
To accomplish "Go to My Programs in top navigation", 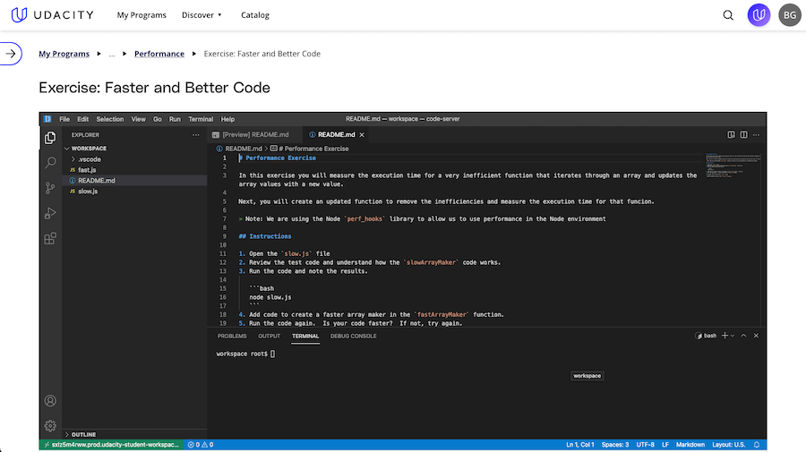I will click(x=141, y=15).
